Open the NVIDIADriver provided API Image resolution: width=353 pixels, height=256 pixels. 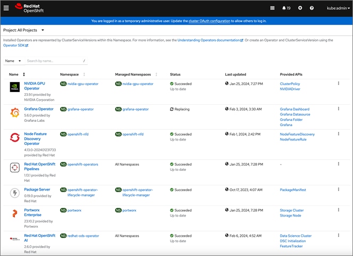[x=290, y=89]
